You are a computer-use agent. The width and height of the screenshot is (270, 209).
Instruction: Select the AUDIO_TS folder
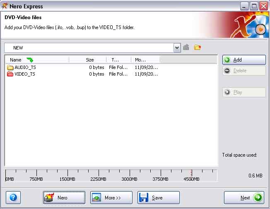coord(22,67)
